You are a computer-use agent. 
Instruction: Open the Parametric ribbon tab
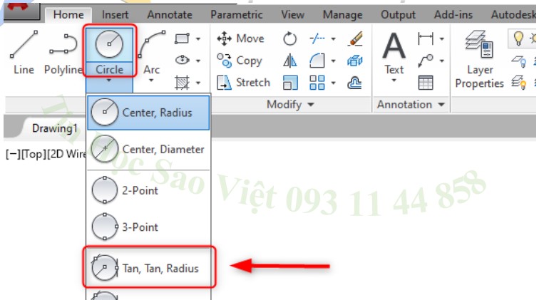pos(237,15)
